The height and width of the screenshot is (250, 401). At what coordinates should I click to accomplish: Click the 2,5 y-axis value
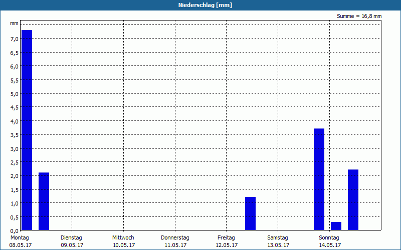click(x=15, y=162)
